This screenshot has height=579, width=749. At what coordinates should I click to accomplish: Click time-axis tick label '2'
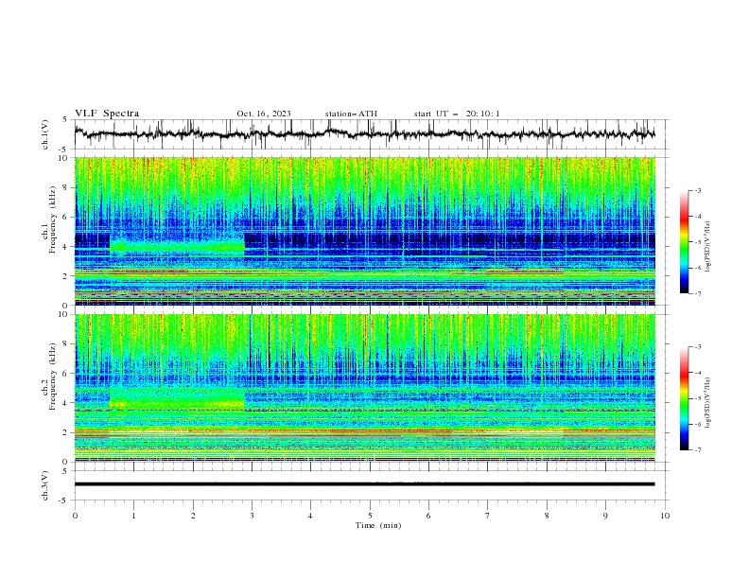point(193,516)
